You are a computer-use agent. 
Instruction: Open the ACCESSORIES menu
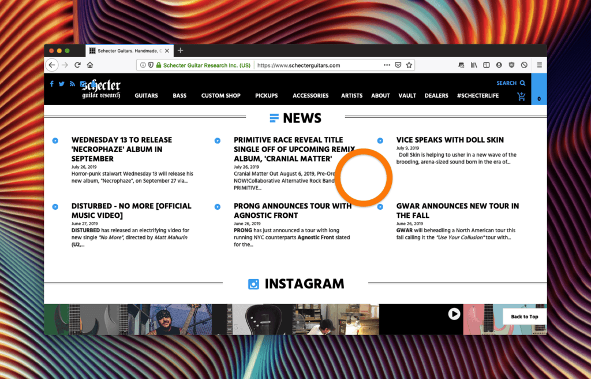click(311, 95)
